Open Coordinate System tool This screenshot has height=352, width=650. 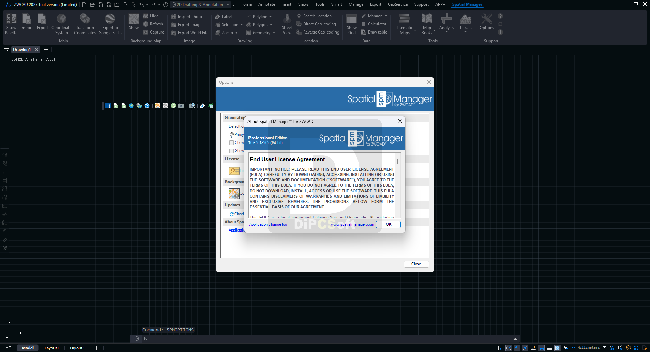pos(62,24)
